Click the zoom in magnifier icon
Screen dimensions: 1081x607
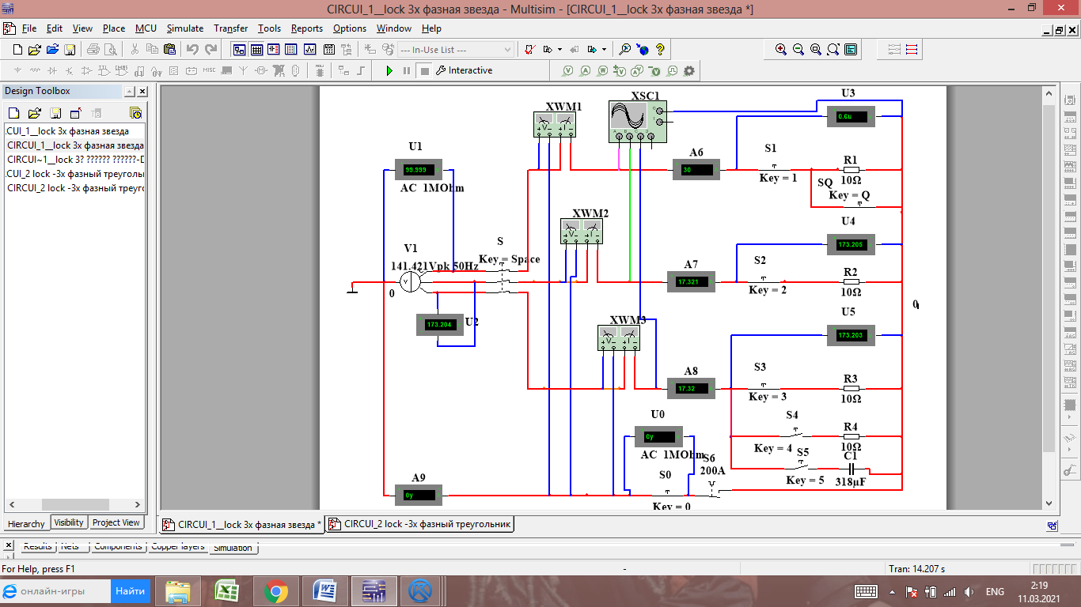781,49
